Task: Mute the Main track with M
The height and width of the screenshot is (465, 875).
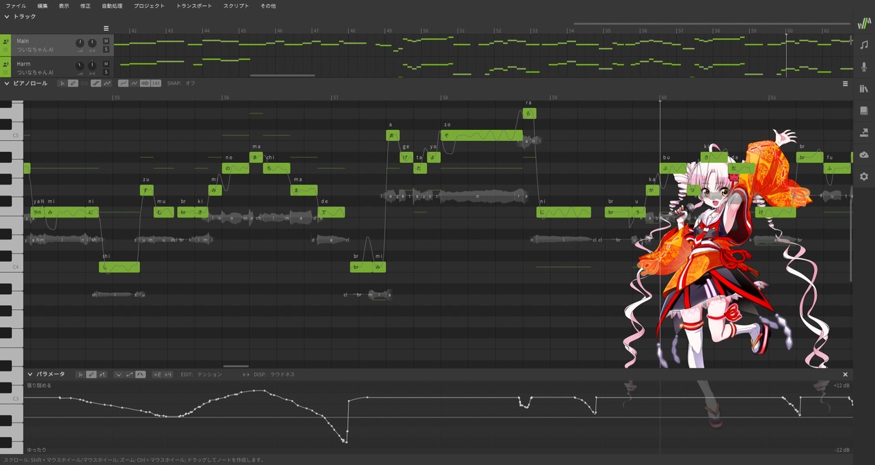Action: click(x=106, y=41)
